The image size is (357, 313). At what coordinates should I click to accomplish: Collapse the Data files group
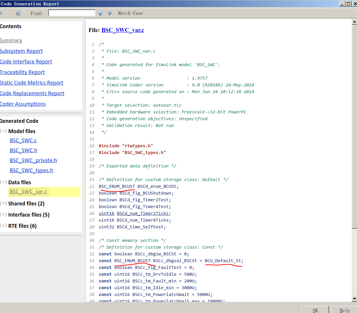pyautogui.click(x=4, y=182)
